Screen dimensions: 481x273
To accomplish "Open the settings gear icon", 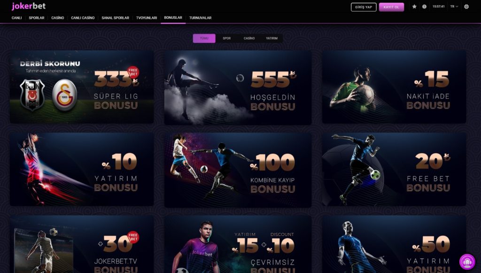I will click(x=466, y=7).
